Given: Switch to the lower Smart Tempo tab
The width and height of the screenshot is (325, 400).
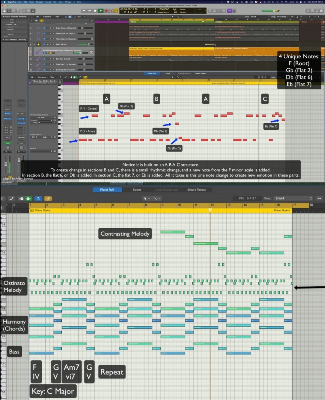Looking at the screenshot, I should point(197,190).
